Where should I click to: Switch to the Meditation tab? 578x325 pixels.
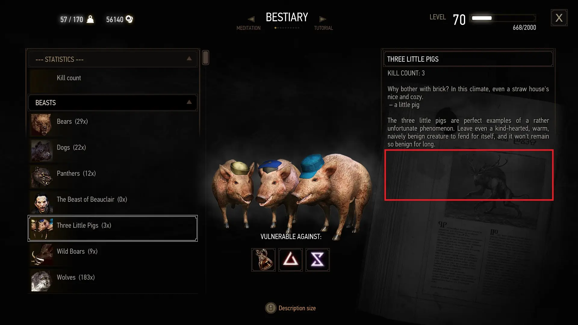tap(248, 28)
